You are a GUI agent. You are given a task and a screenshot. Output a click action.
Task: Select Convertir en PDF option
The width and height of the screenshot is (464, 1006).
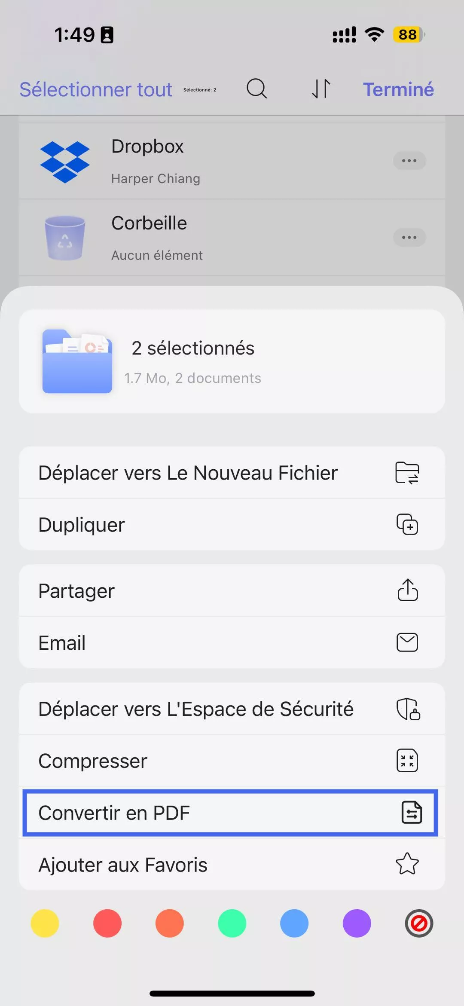click(230, 813)
